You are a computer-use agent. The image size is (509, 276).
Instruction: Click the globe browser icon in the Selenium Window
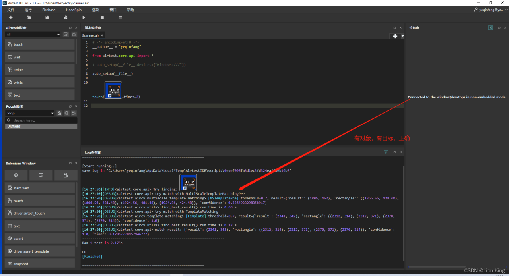[16, 175]
